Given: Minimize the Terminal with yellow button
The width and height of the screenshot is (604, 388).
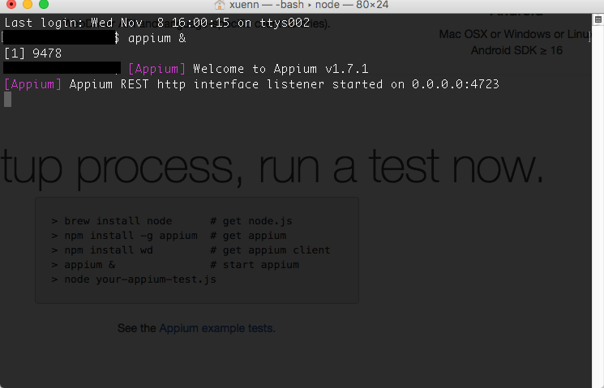Looking at the screenshot, I should click(x=28, y=4).
